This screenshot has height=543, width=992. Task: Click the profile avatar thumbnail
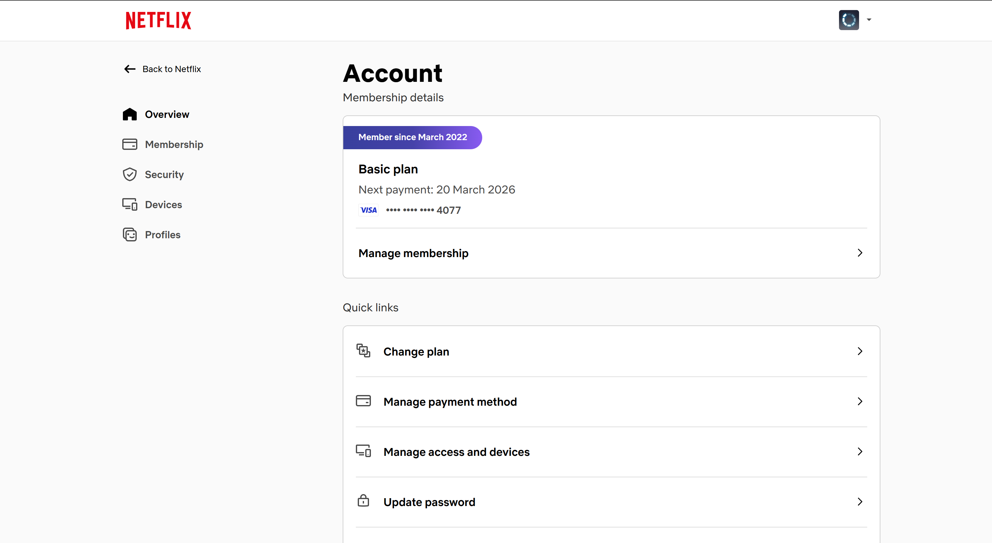coord(849,20)
